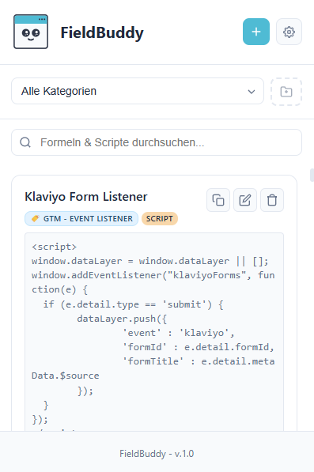Open the Alle Kategorien dropdown
This screenshot has height=472, width=314.
138,91
